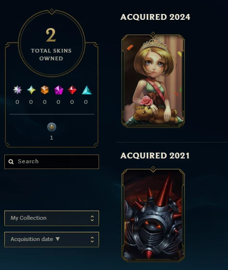Open the Prom Queen Annie skin card

[x=153, y=80]
